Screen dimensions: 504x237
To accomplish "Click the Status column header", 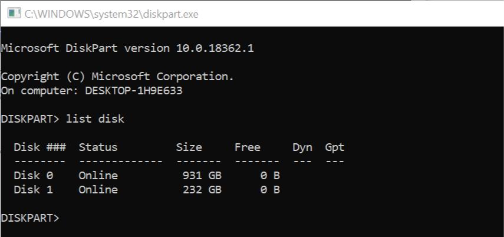I will [98, 147].
